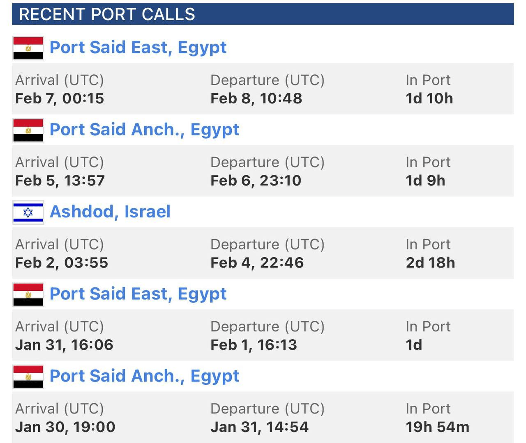Click the Egypt flag beside Jan 31 Port Said East

[28, 295]
